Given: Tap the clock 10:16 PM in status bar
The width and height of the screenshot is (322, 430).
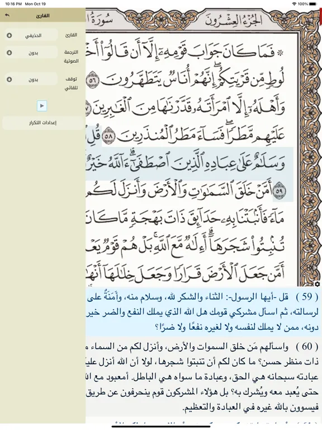Looking at the screenshot, I should [13, 4].
